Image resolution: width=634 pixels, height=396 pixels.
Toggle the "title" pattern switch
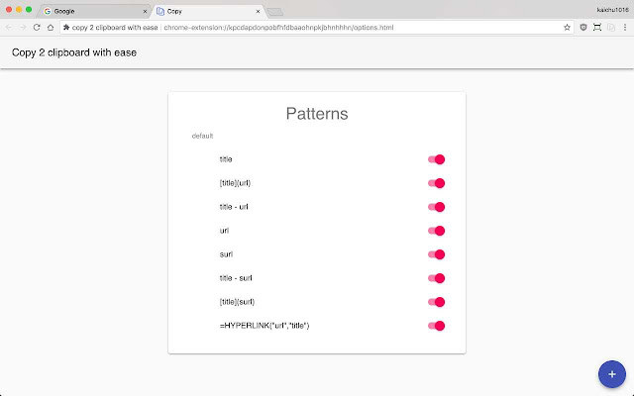pyautogui.click(x=436, y=159)
